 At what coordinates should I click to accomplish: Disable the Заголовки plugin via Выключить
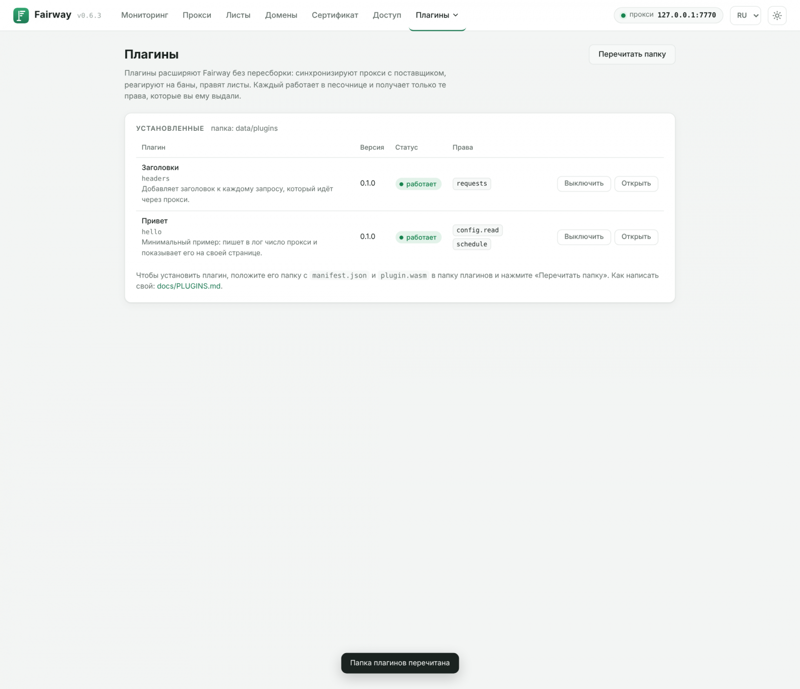point(584,184)
